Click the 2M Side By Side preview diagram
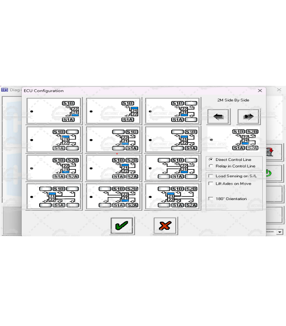The height and width of the screenshot is (326, 286). click(x=234, y=140)
